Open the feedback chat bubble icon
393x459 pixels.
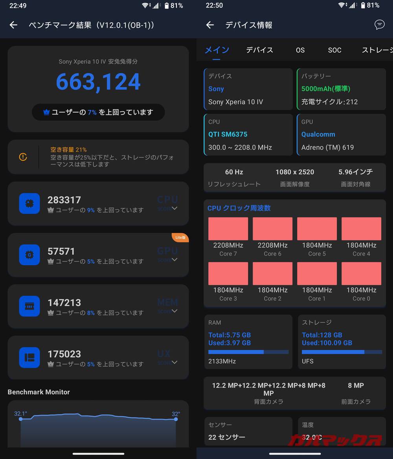coord(379,25)
